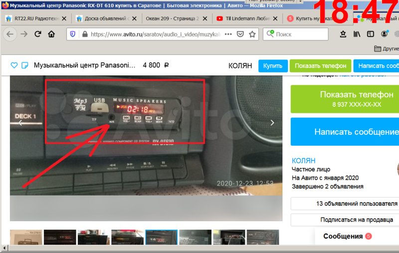Select the eighth photo thumbnail

coord(263,237)
